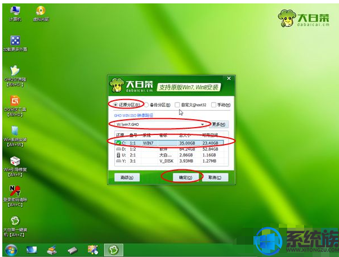Viewport: 339px width, 257px height.
Task: Launch Win系统安装 (Alt+W) desktop shortcut
Action: pos(15,136)
